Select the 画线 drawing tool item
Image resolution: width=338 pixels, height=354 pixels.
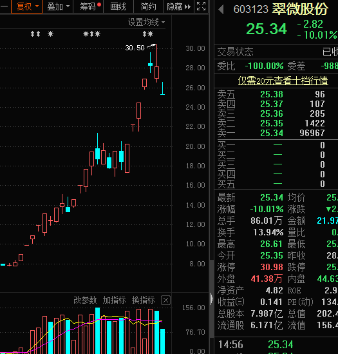pos(118,6)
